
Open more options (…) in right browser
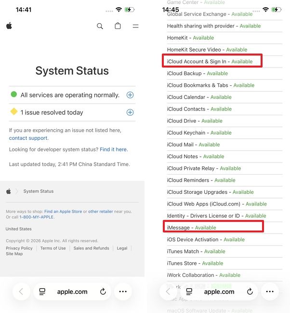pyautogui.click(x=270, y=291)
